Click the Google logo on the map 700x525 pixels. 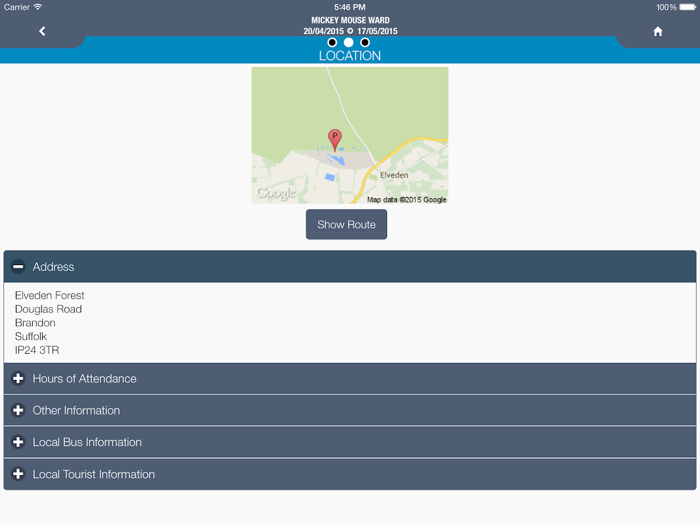click(x=276, y=193)
